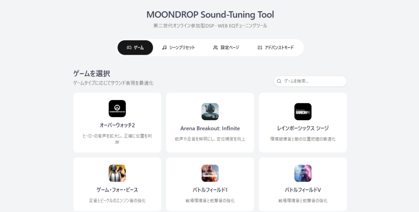Screen dimensions: 419x212
Task: Click the Overwatch 2 game icon
Action: pyautogui.click(x=117, y=109)
